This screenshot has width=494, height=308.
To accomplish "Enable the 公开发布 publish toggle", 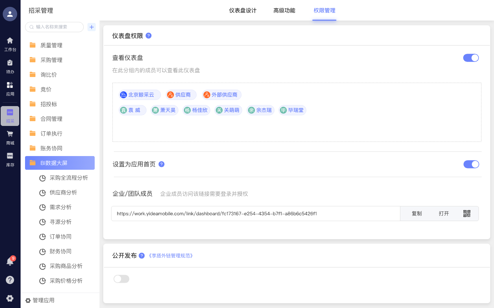I will tap(121, 279).
